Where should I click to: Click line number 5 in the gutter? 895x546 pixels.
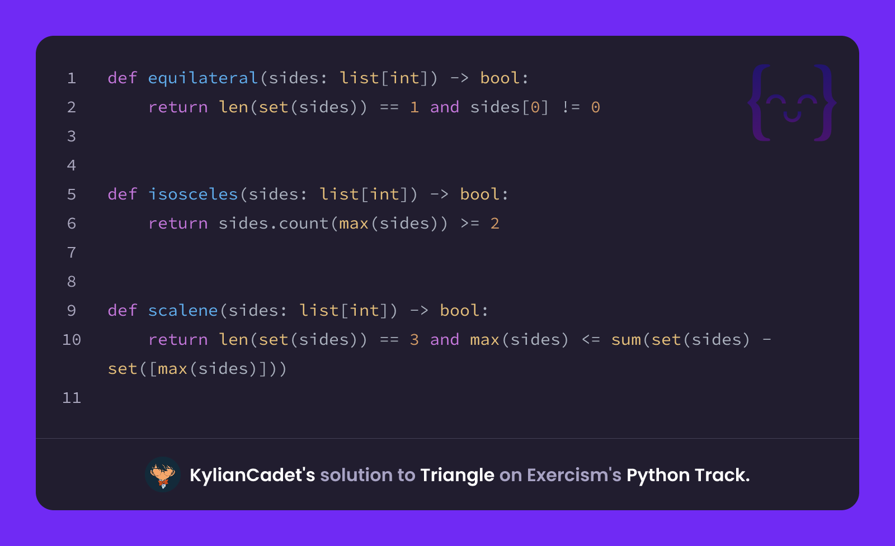coord(72,194)
